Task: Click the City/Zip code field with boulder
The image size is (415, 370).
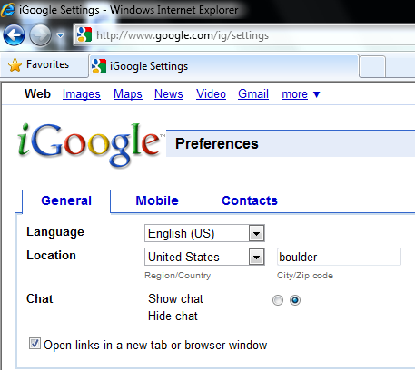Action: click(339, 257)
